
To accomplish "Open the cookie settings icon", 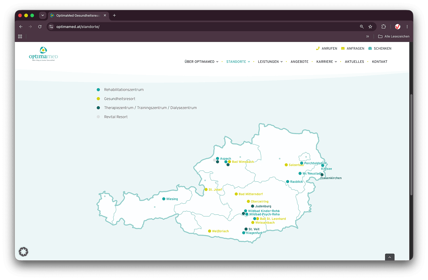I will [x=23, y=252].
